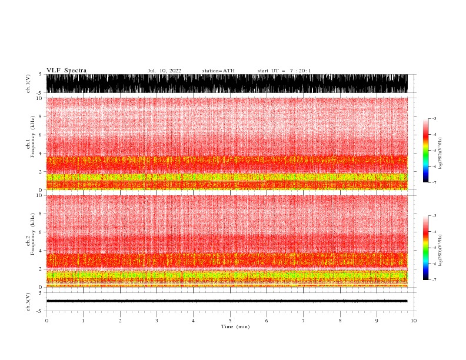466x360 pixels.
Task: Click time axis tick label '8'
Action: (x=340, y=321)
